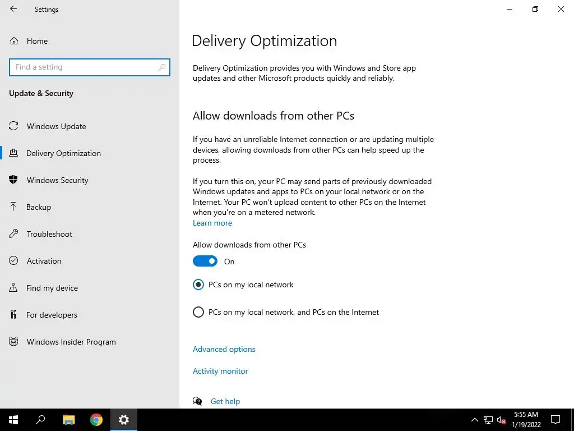Restore down the Settings window
Screen dimensions: 574x431
pyautogui.click(x=535, y=9)
